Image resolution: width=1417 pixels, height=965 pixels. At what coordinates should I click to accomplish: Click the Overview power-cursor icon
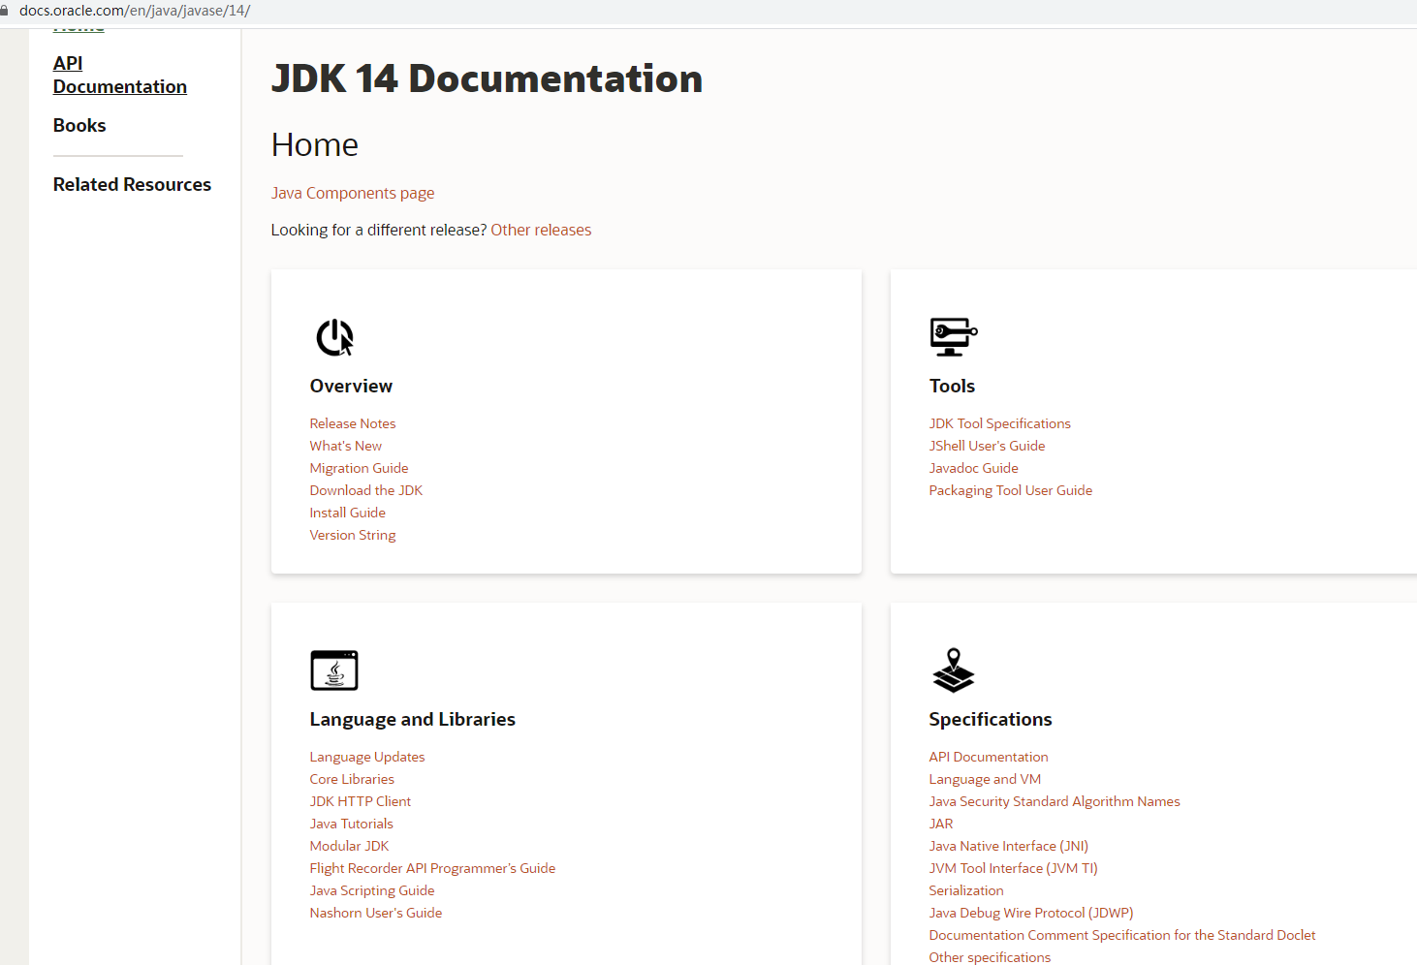click(x=334, y=337)
